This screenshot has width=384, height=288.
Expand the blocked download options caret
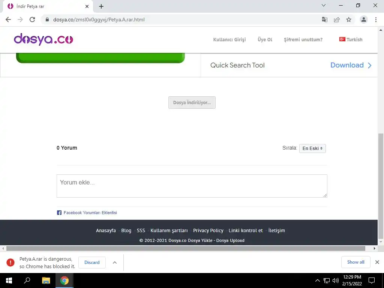[x=115, y=262]
